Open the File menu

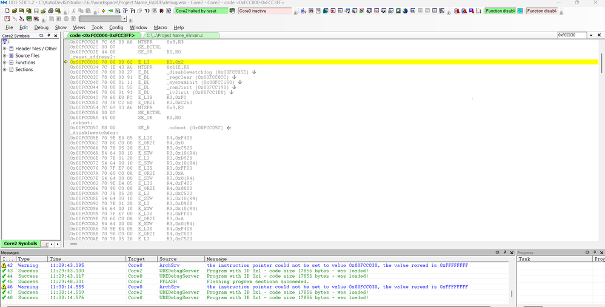(x=9, y=27)
